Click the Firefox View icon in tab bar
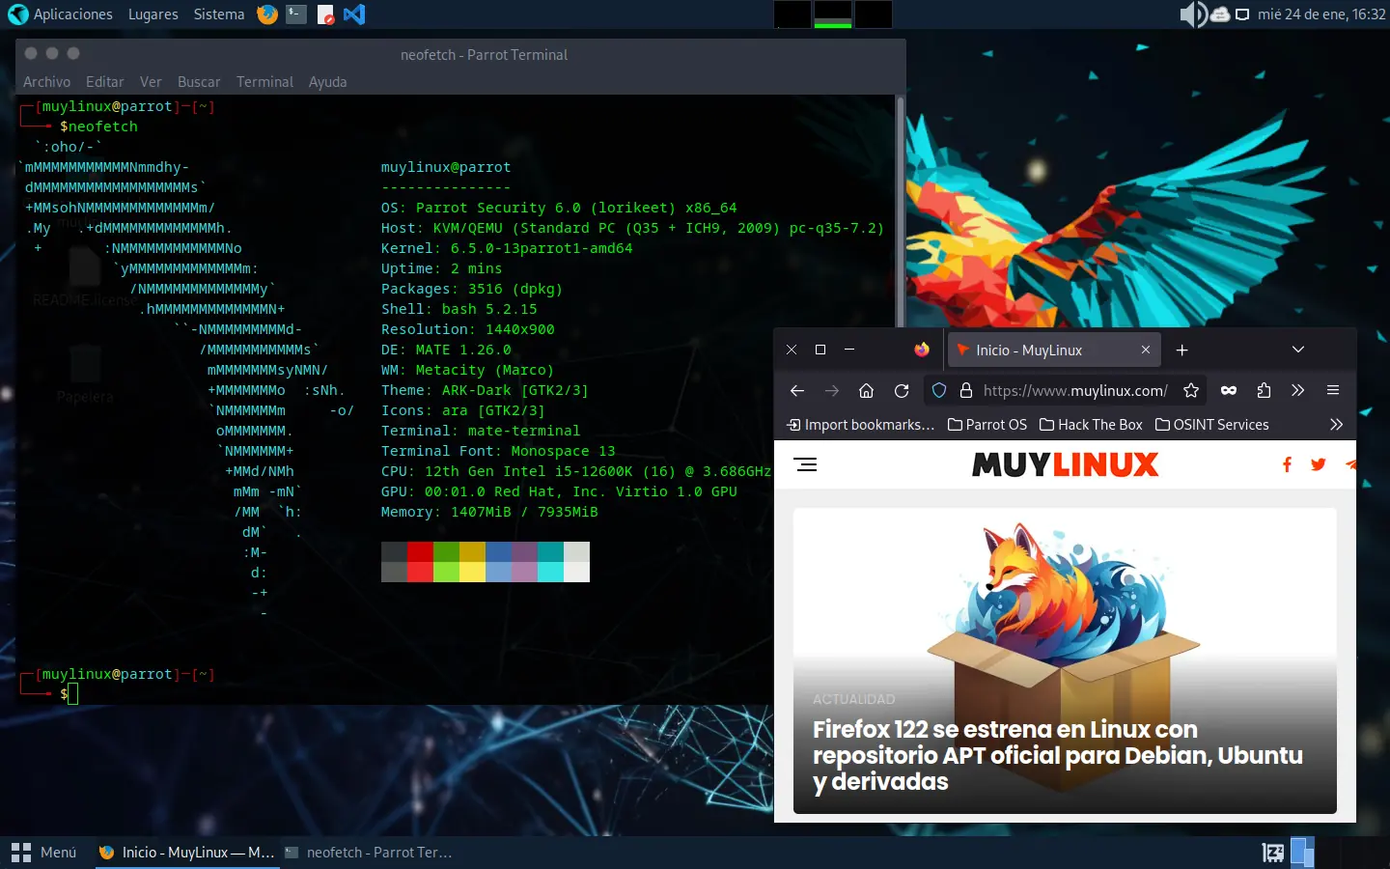The width and height of the screenshot is (1390, 869). 922,350
